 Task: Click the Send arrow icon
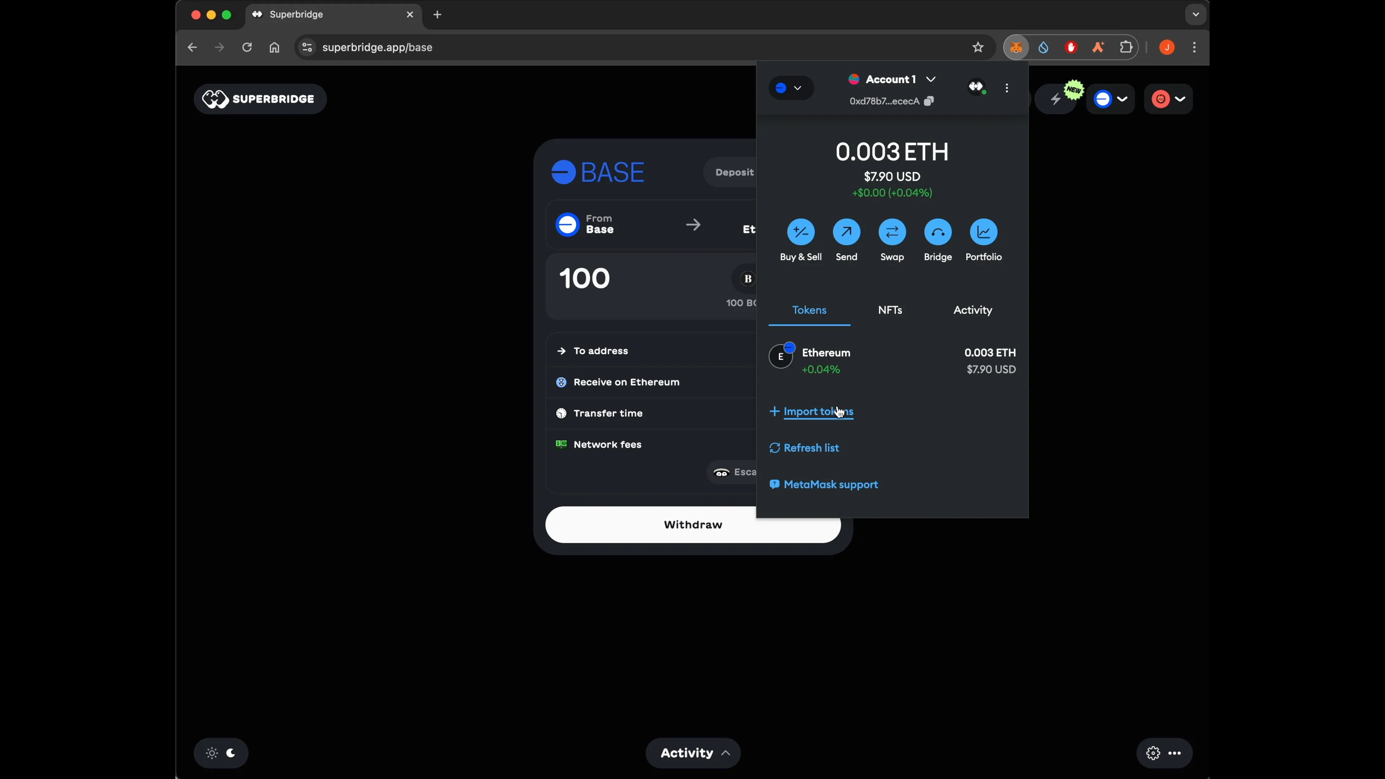pyautogui.click(x=846, y=232)
